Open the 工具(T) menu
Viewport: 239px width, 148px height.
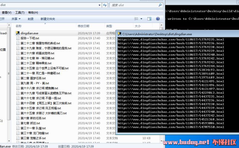[20, 13]
